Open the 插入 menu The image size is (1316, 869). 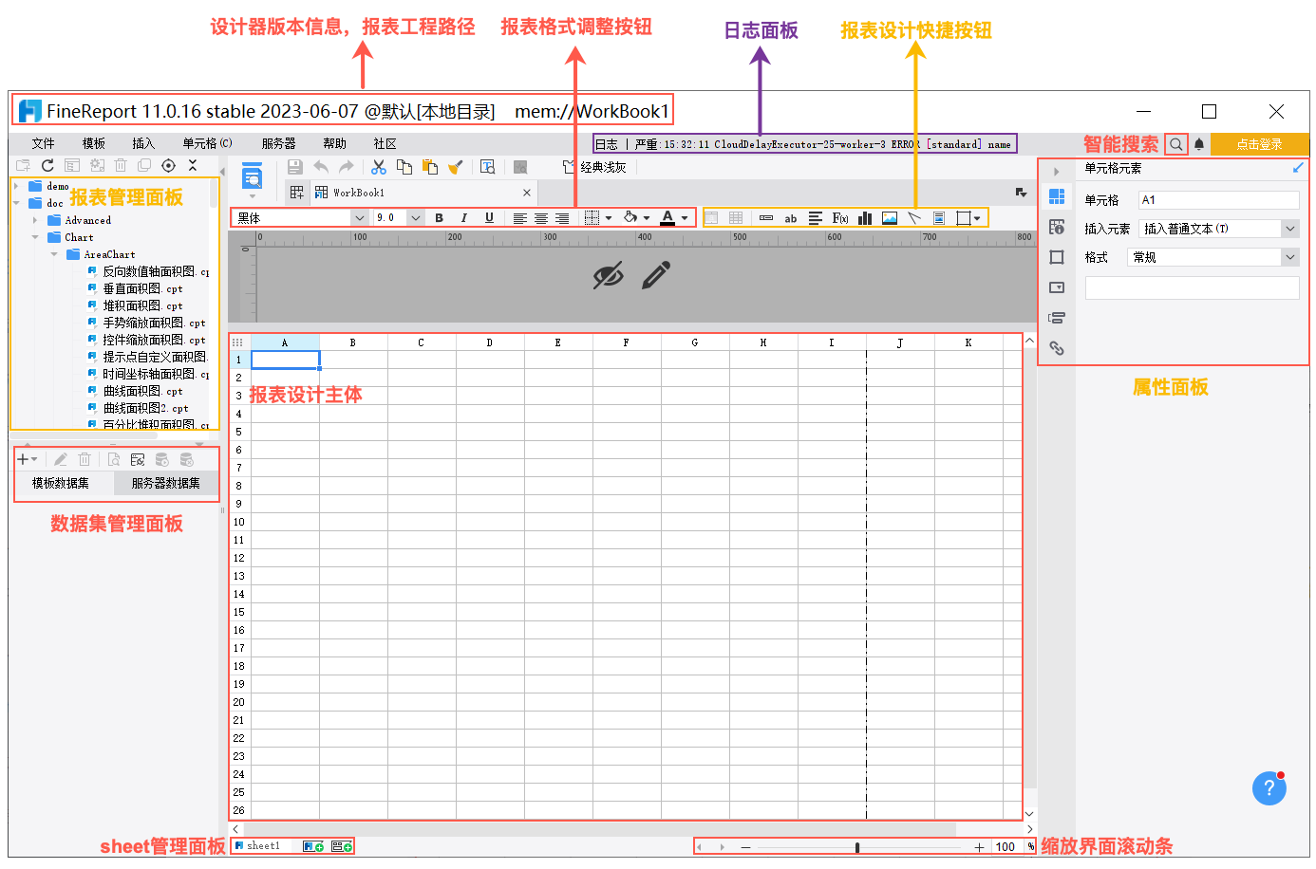(x=143, y=143)
